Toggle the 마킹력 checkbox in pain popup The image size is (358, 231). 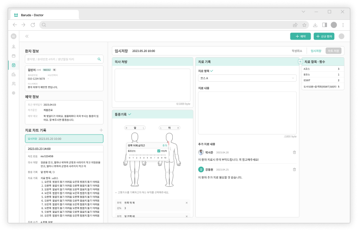[x=159, y=151]
